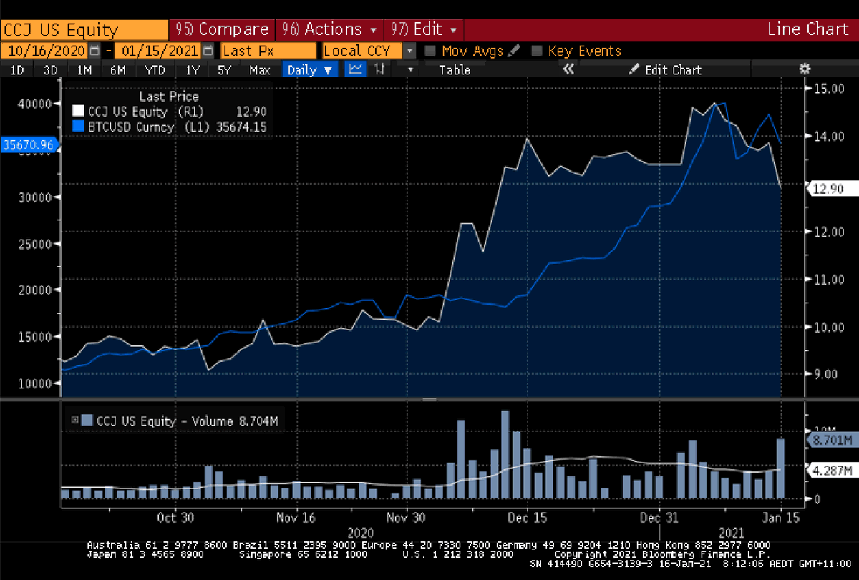Select the Max time range
The width and height of the screenshot is (859, 580).
click(259, 69)
